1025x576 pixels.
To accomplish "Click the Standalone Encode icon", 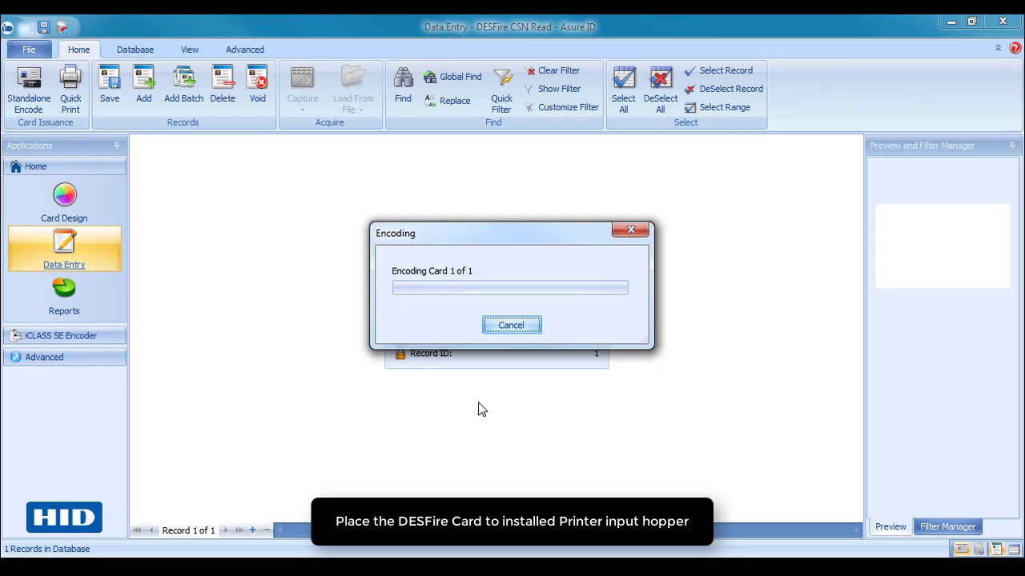I will coord(29,78).
